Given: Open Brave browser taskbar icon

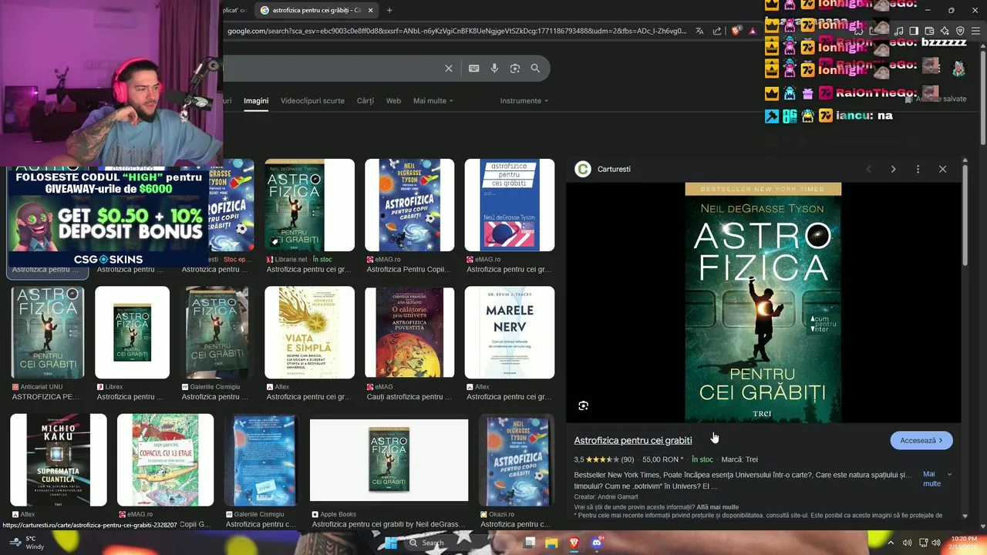Looking at the screenshot, I should (573, 543).
